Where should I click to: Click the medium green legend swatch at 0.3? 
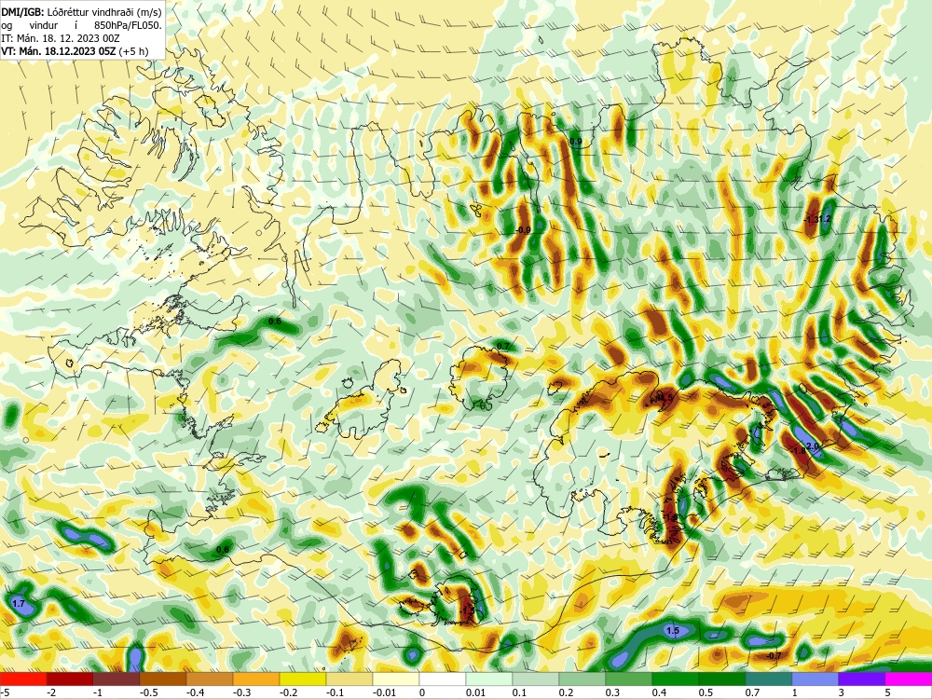(629, 679)
